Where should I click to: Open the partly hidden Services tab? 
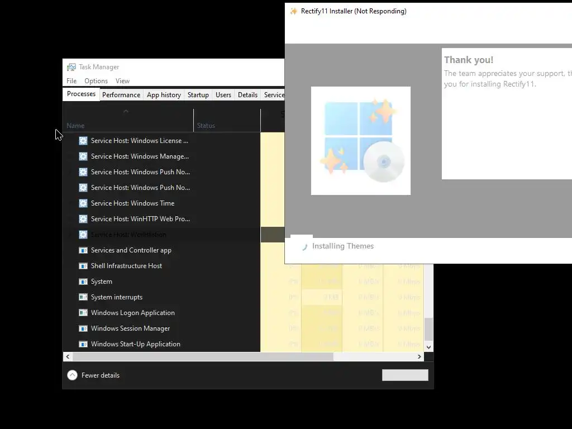point(273,95)
